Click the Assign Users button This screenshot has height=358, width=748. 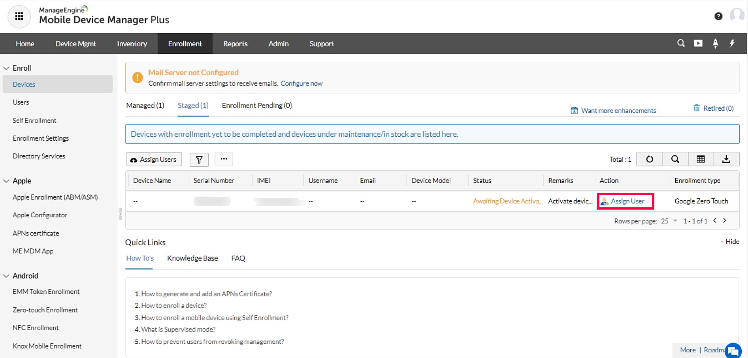(154, 159)
